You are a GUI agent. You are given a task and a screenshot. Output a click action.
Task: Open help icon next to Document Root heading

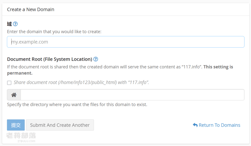pos(96,59)
